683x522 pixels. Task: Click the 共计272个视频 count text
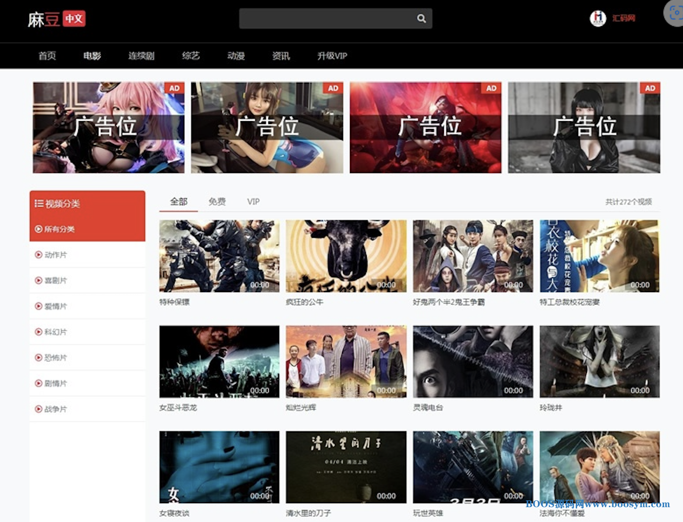point(629,202)
